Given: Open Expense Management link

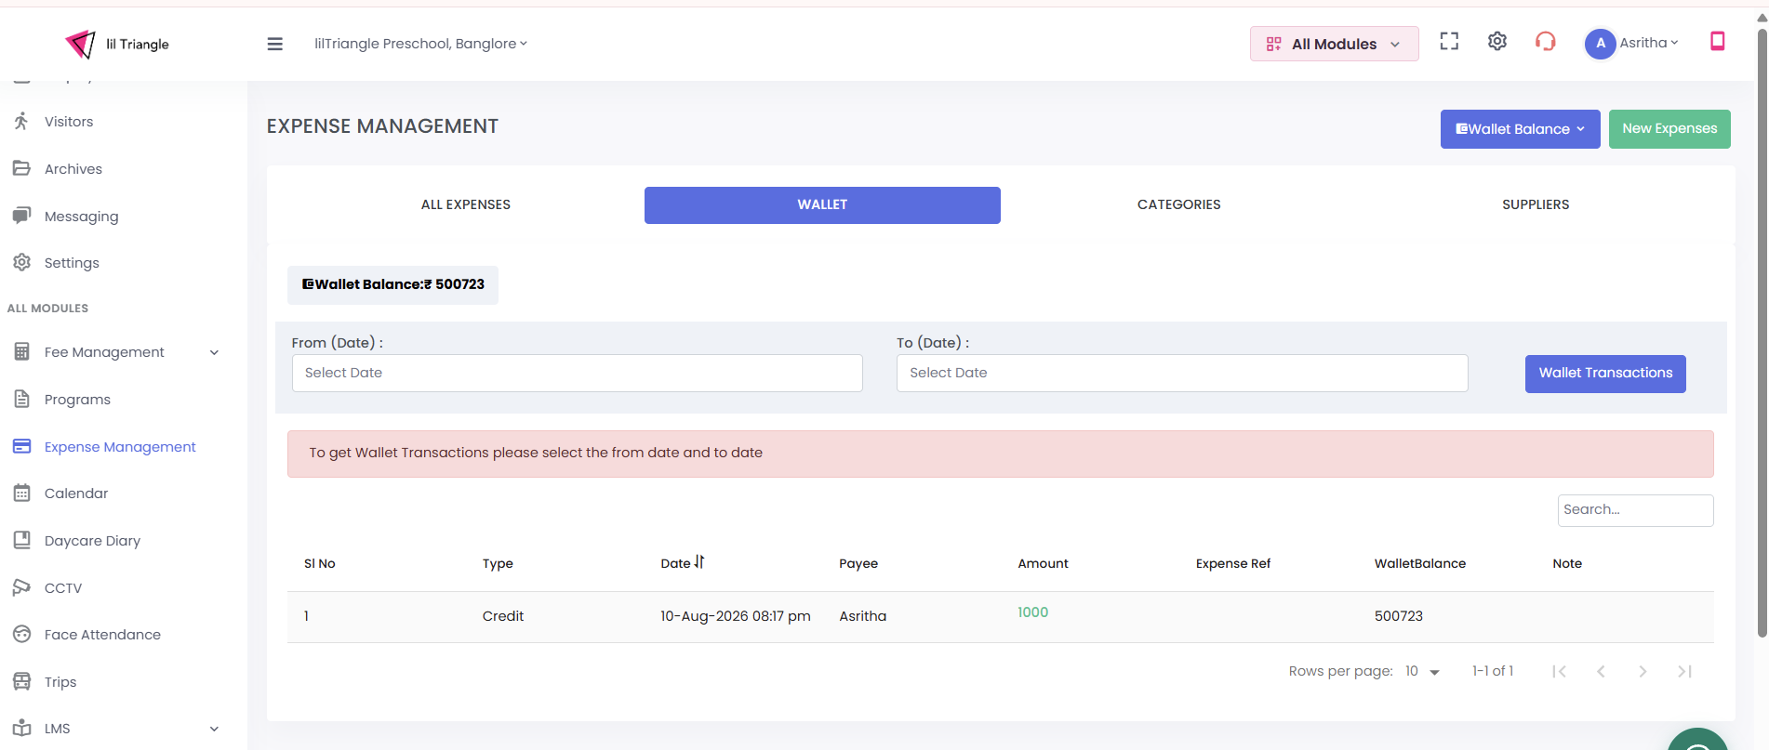Looking at the screenshot, I should [x=120, y=447].
